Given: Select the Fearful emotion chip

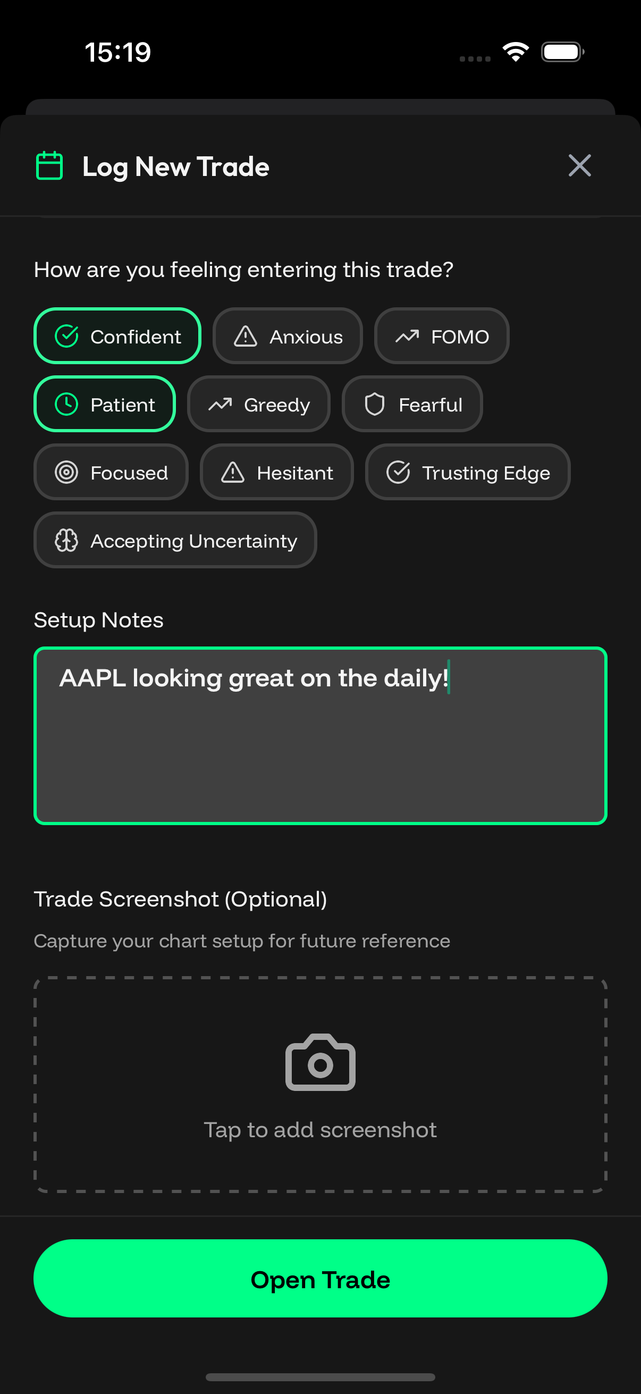Looking at the screenshot, I should [x=412, y=404].
